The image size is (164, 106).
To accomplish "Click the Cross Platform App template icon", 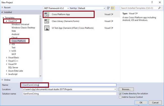I will coord(47,14).
